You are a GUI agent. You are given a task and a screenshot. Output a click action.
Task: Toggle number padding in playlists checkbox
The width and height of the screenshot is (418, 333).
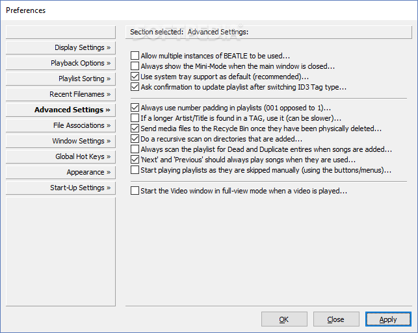point(135,108)
